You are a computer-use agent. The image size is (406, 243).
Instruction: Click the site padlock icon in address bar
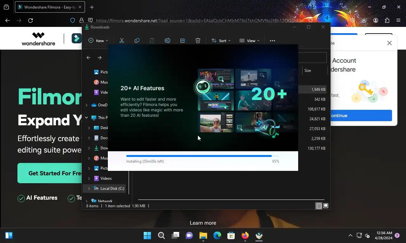point(82,21)
